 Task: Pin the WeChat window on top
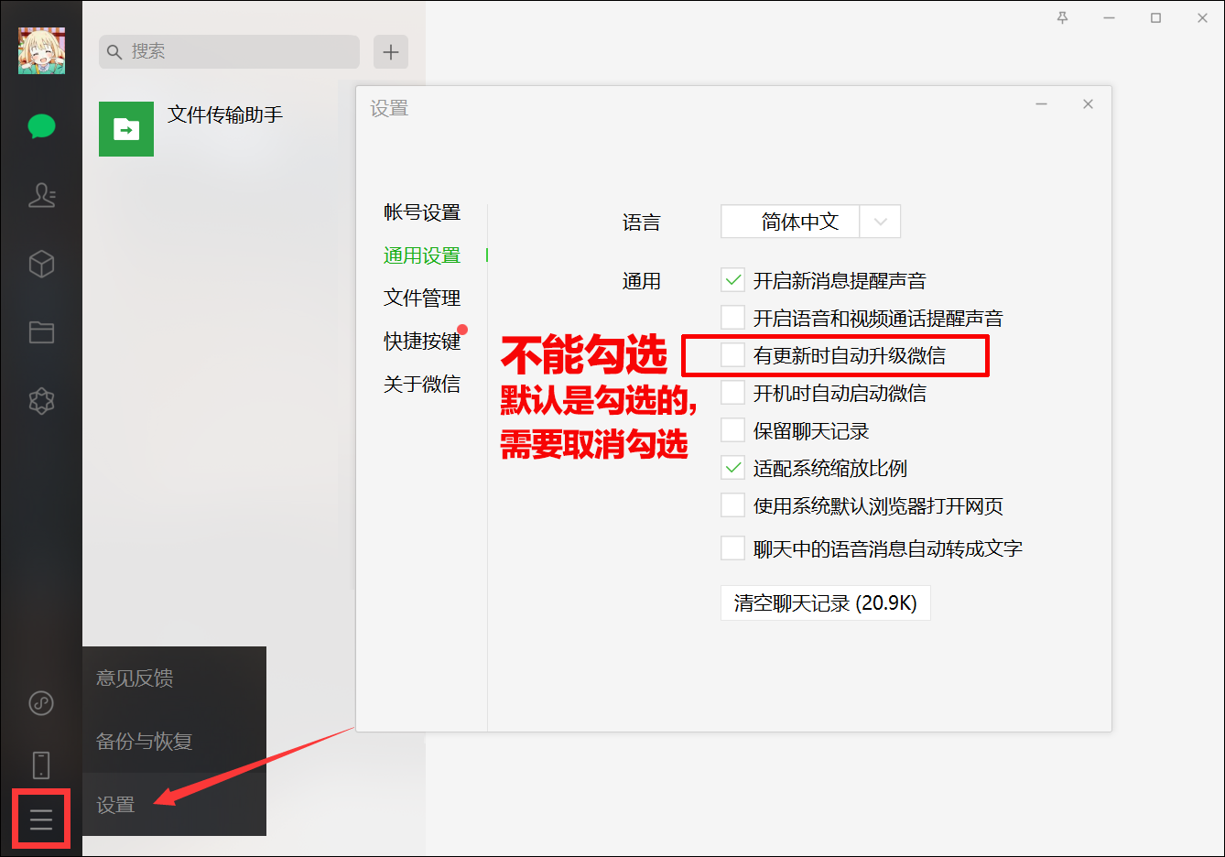[x=1062, y=17]
